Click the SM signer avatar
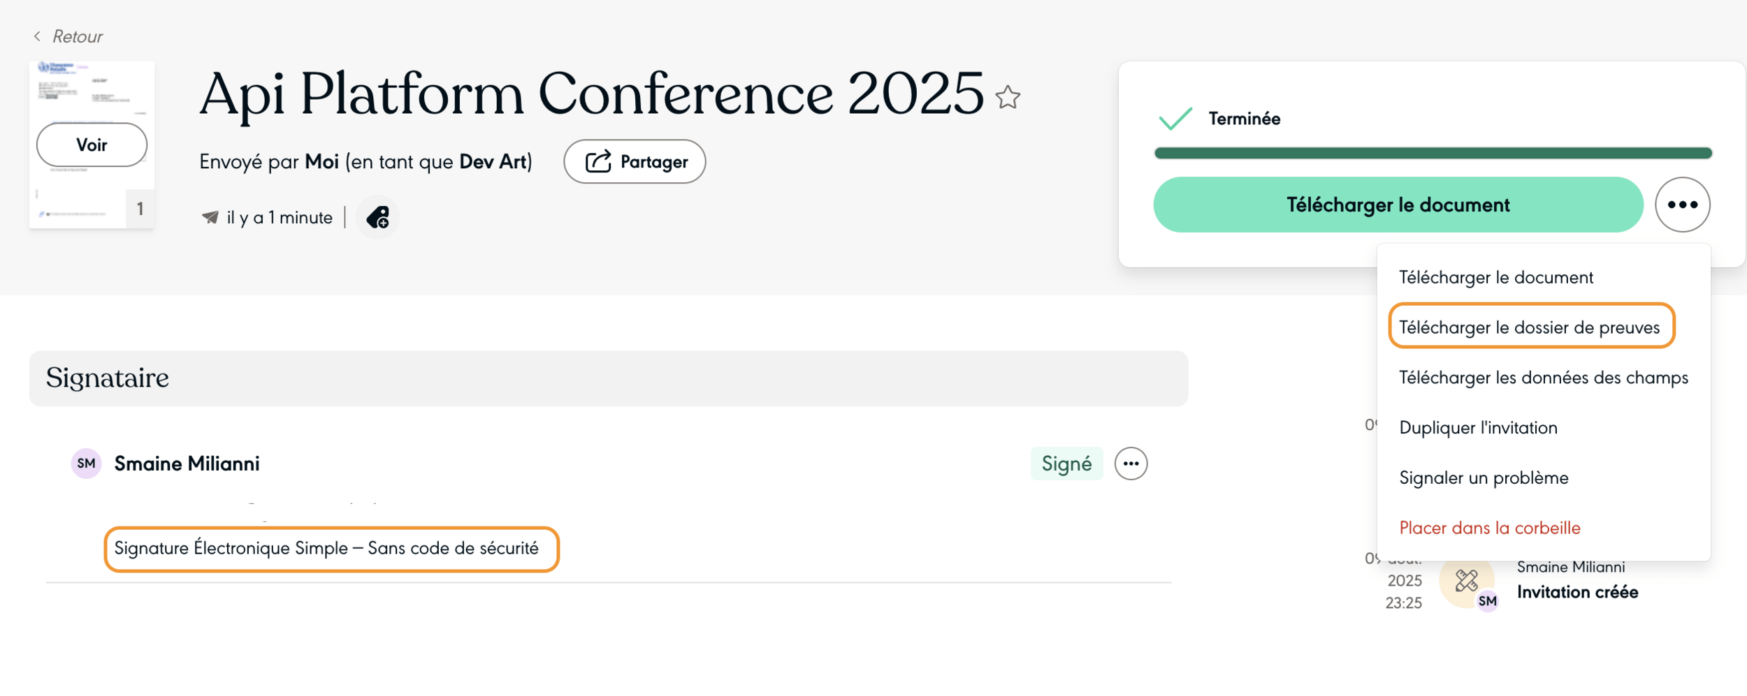Image resolution: width=1747 pixels, height=696 pixels. (x=87, y=464)
